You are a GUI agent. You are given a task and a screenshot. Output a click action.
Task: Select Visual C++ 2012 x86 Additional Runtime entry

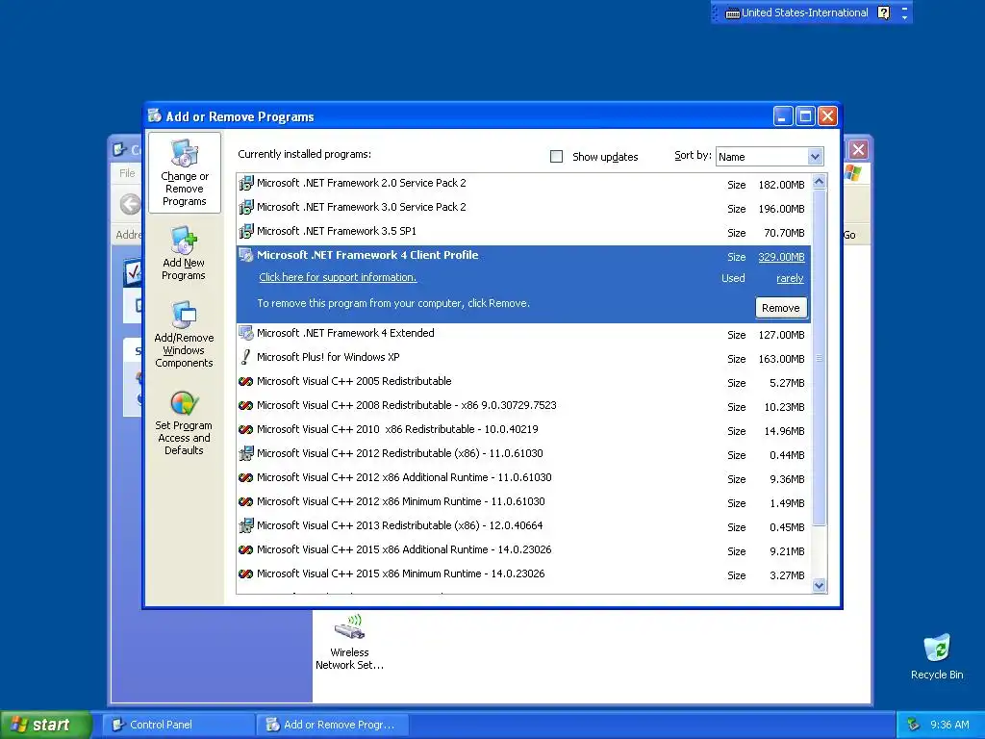pos(524,478)
